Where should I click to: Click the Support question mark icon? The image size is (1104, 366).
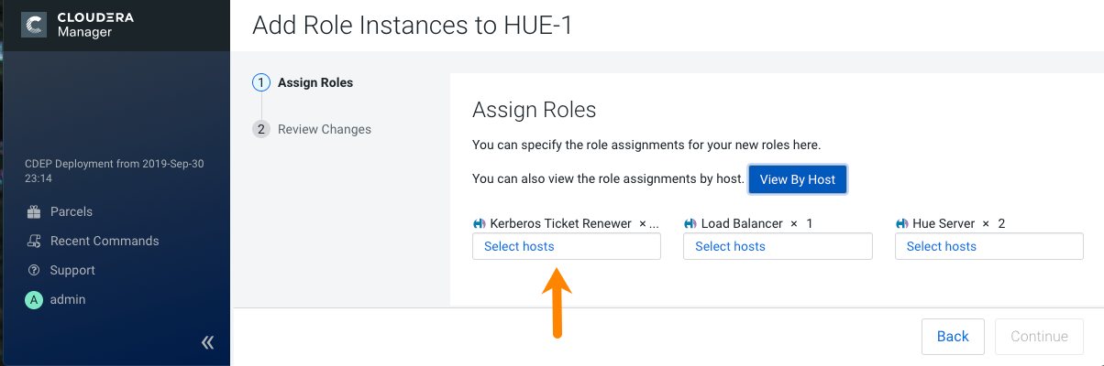click(x=35, y=270)
